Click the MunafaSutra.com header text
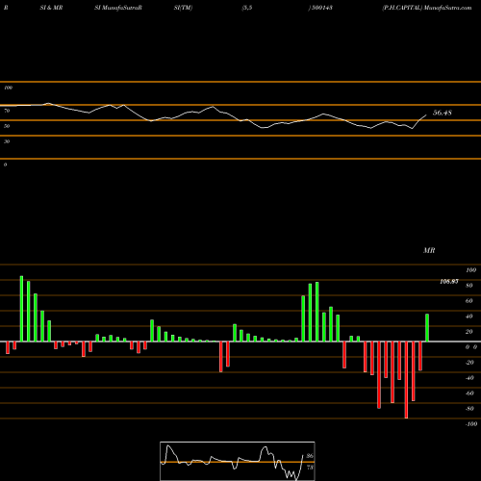The height and width of the screenshot is (481, 481). [x=447, y=8]
